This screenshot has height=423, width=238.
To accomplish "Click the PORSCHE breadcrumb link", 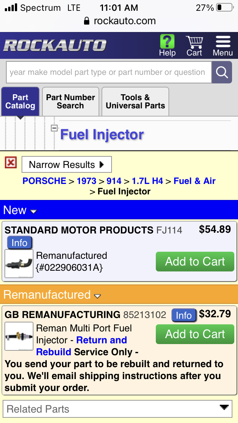I will 44,181.
